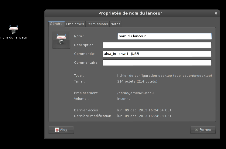Click the 'Commande:' label
226x149 pixels.
pyautogui.click(x=84, y=54)
